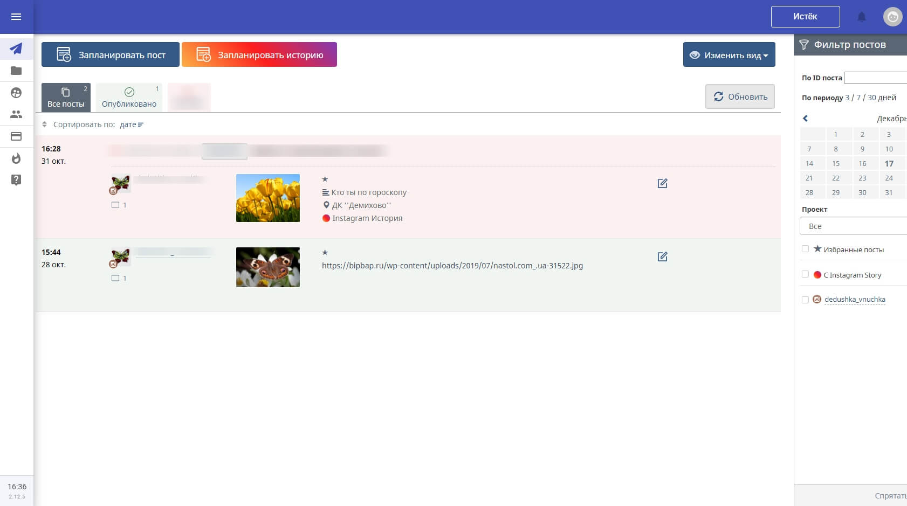Open the butterfly post thumbnail

(268, 267)
